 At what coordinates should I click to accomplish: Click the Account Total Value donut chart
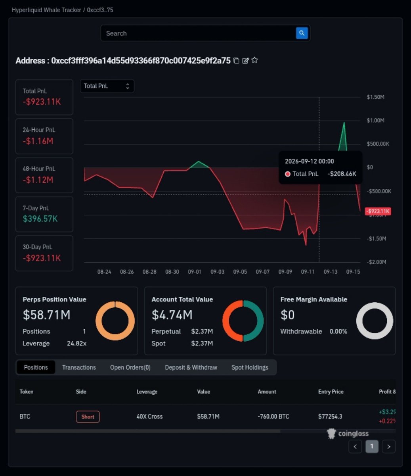click(x=243, y=321)
